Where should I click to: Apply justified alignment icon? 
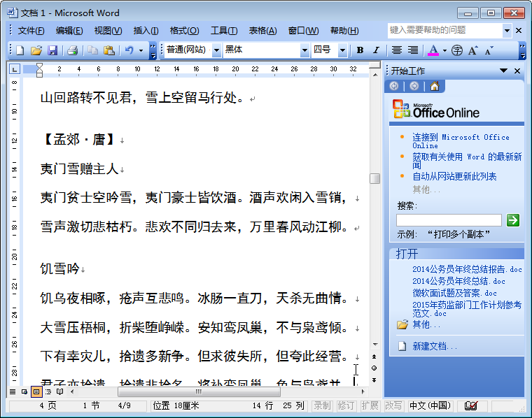click(x=397, y=50)
